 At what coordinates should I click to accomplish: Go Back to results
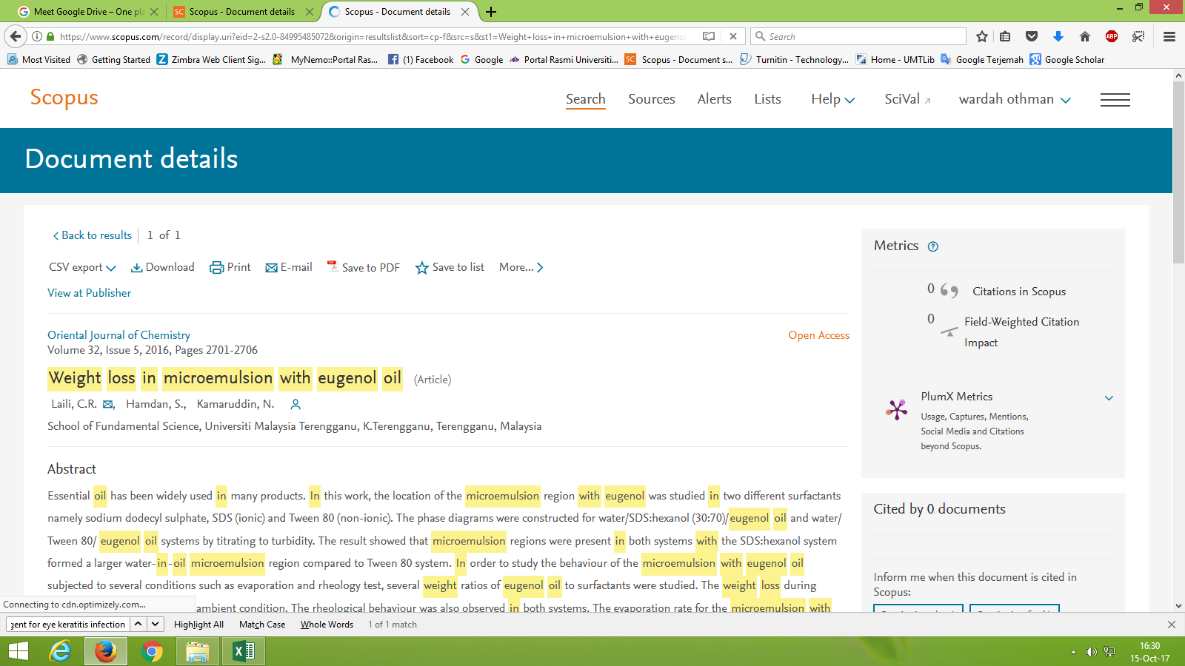point(93,235)
